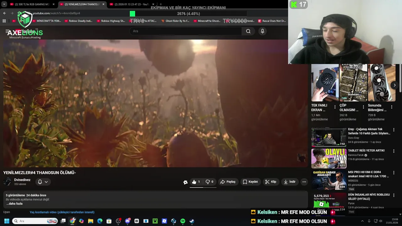The width and height of the screenshot is (402, 226).
Task: Open options menu for Sonunda Böbreğimi short
Action: coord(392,107)
